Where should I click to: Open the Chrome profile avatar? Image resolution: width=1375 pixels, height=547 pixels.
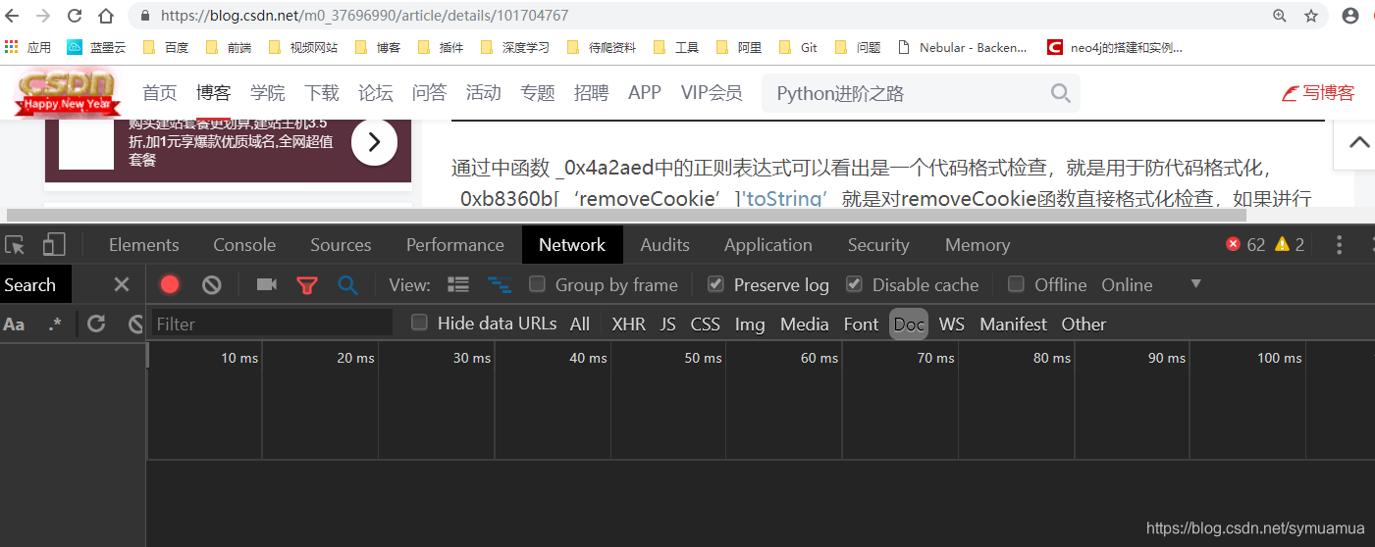tap(1350, 16)
